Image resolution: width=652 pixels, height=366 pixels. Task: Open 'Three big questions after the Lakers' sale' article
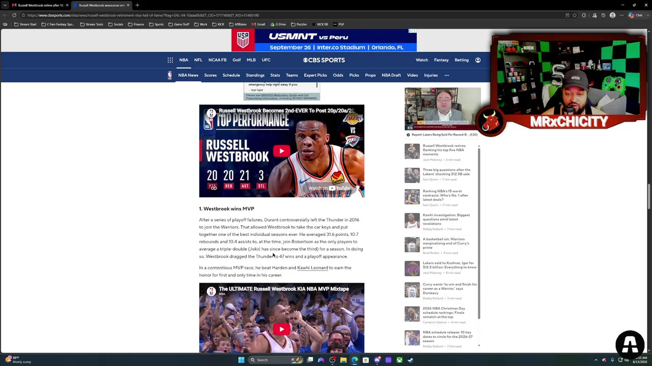[447, 172]
